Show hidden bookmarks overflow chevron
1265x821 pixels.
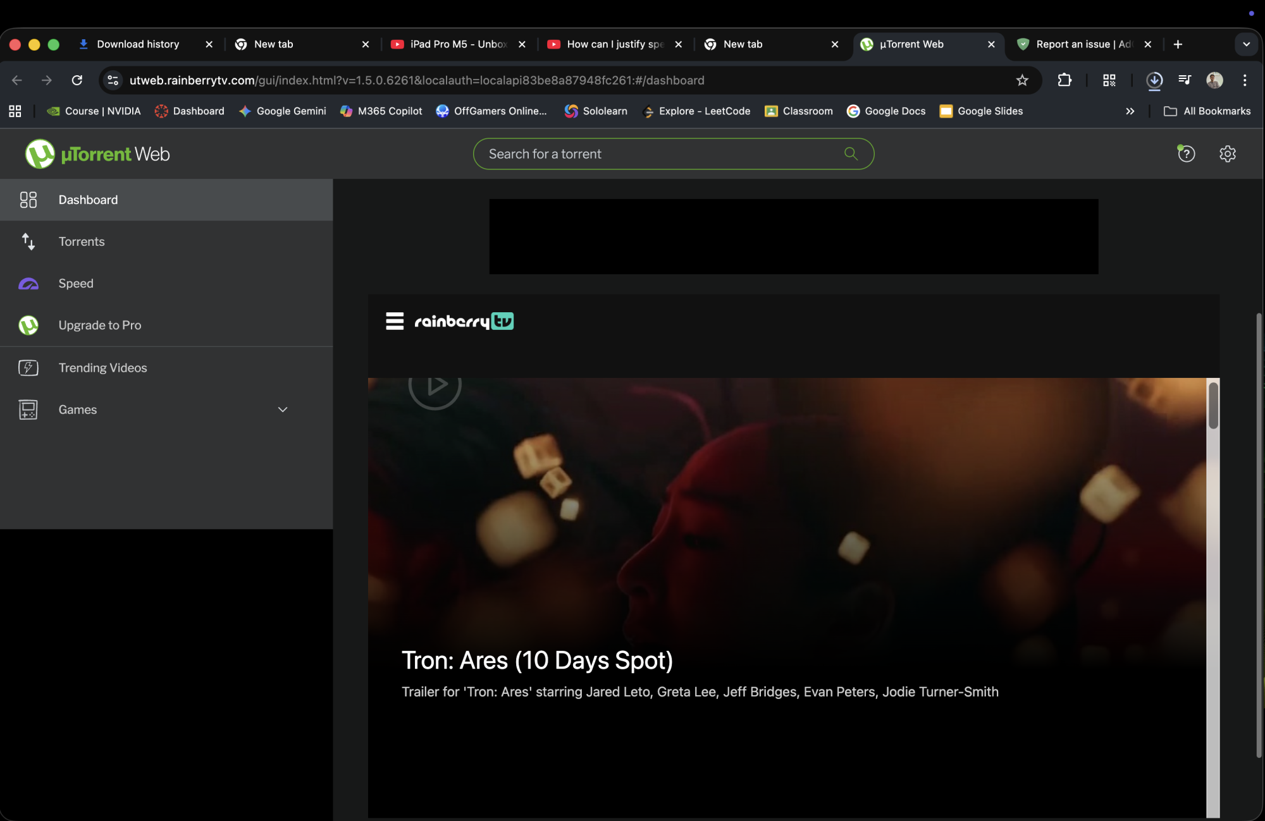[x=1130, y=111]
